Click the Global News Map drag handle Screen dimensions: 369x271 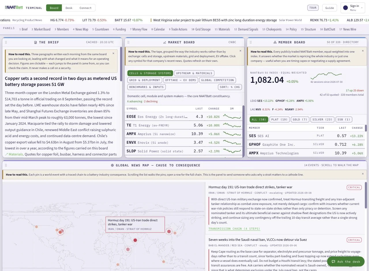6,165
